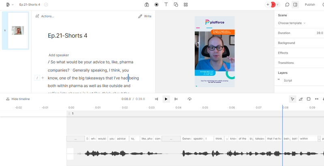Select the blade tool in timeline
Image resolution: width=324 pixels, height=166 pixels.
tap(300, 99)
